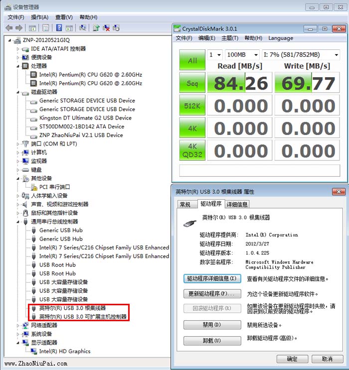Image resolution: width=349 pixels, height=370 pixels.
Task: Click the Uninstall device toolbar icon with red X
Action: (x=106, y=28)
